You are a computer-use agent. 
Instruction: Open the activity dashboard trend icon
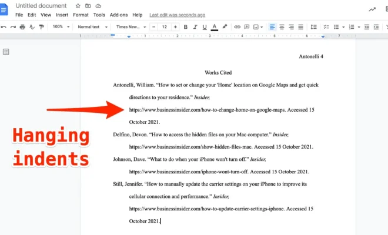(372, 9)
